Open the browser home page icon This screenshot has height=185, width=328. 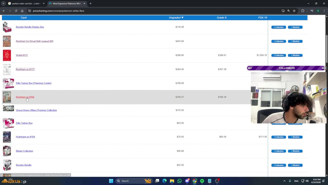(x=22, y=11)
